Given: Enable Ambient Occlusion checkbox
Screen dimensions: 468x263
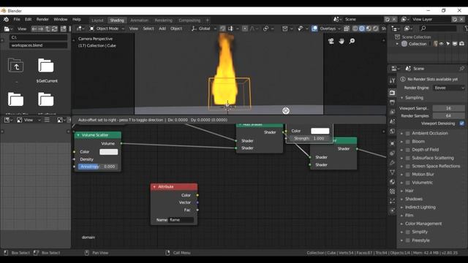Looking at the screenshot, I should click(x=408, y=133).
